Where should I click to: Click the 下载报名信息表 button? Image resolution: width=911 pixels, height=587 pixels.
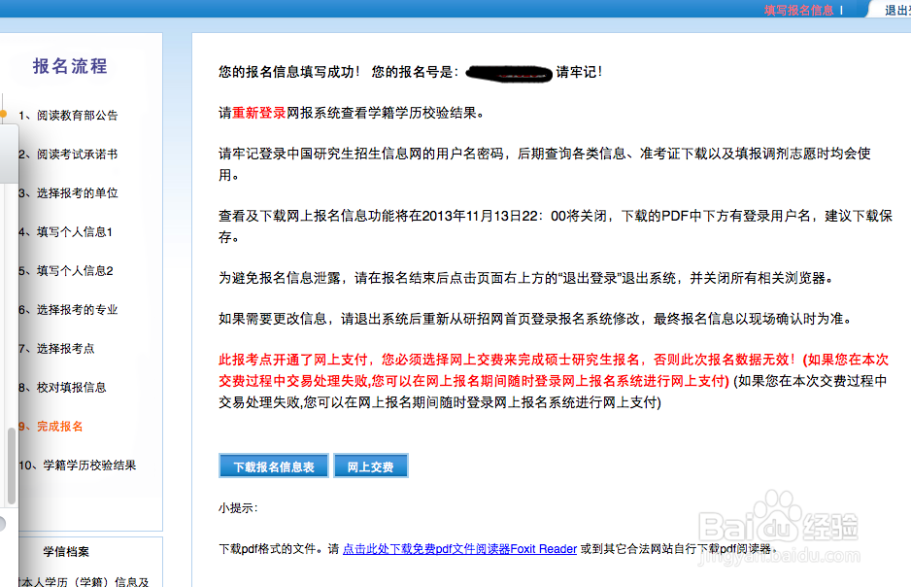(x=273, y=465)
